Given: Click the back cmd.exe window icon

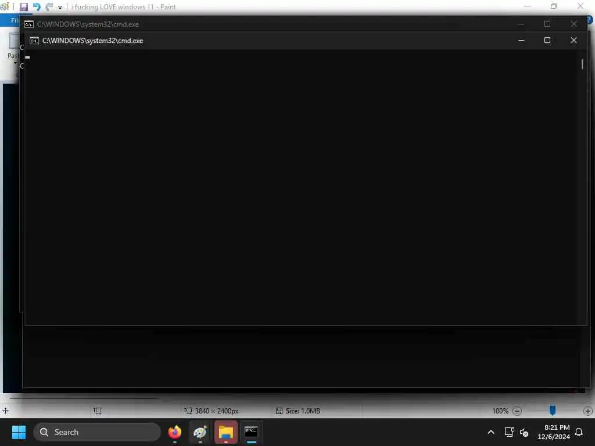Looking at the screenshot, I should click(x=29, y=24).
